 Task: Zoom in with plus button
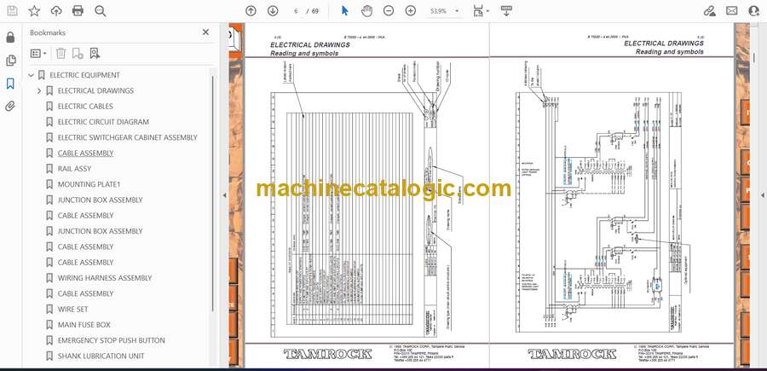pyautogui.click(x=411, y=11)
